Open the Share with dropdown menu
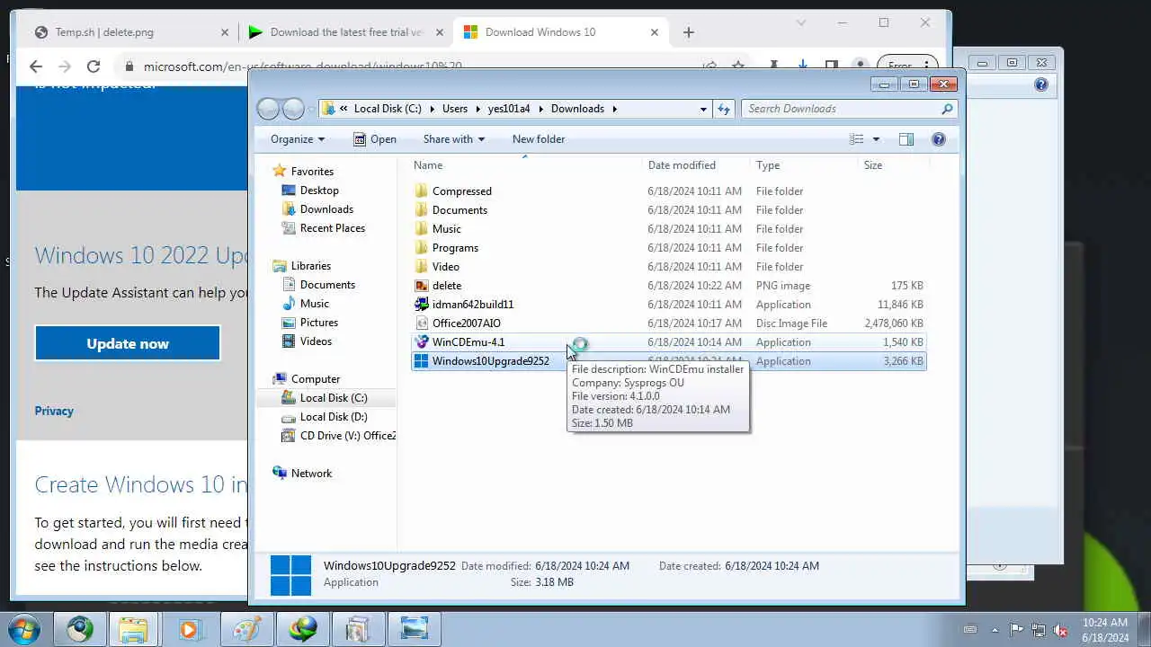The image size is (1151, 647). point(454,139)
